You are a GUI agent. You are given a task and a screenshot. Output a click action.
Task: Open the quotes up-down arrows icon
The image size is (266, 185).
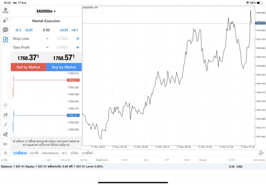[5, 20]
